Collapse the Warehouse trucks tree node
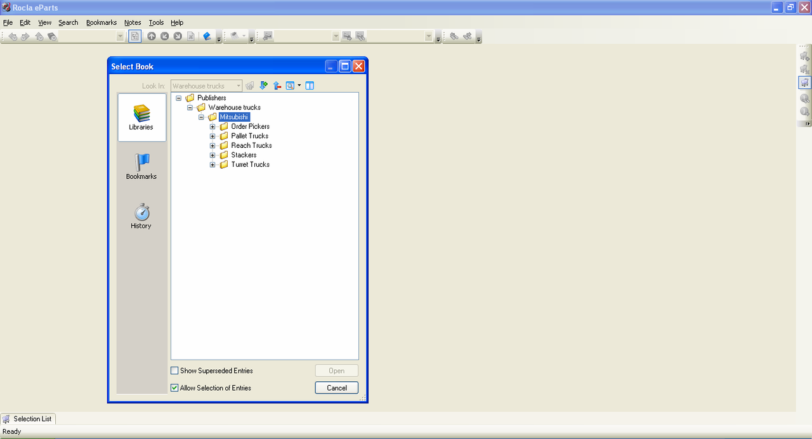812x439 pixels. (190, 107)
